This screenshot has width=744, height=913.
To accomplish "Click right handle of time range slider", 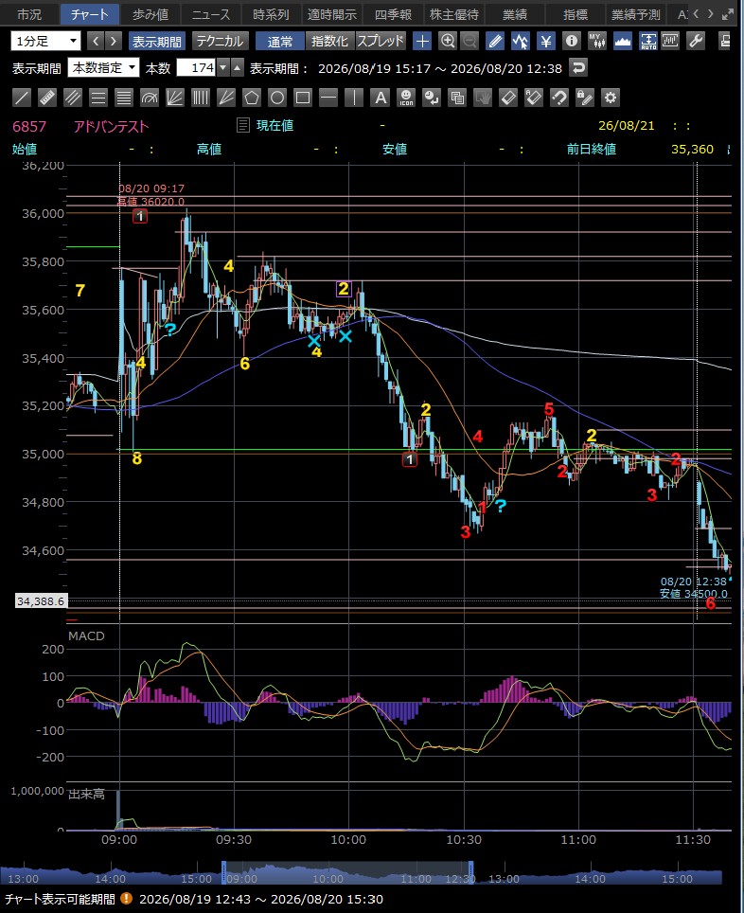I will click(x=471, y=873).
